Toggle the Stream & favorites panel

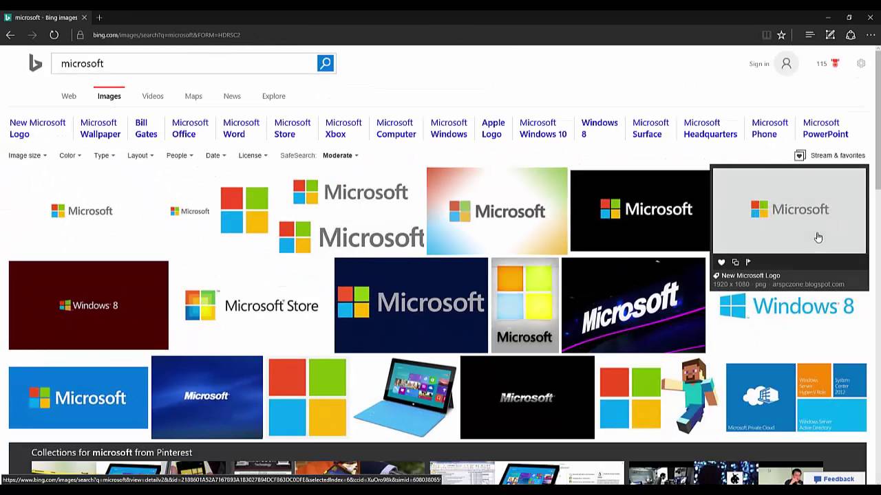(830, 155)
